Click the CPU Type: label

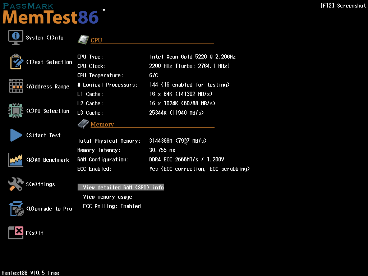(90, 57)
